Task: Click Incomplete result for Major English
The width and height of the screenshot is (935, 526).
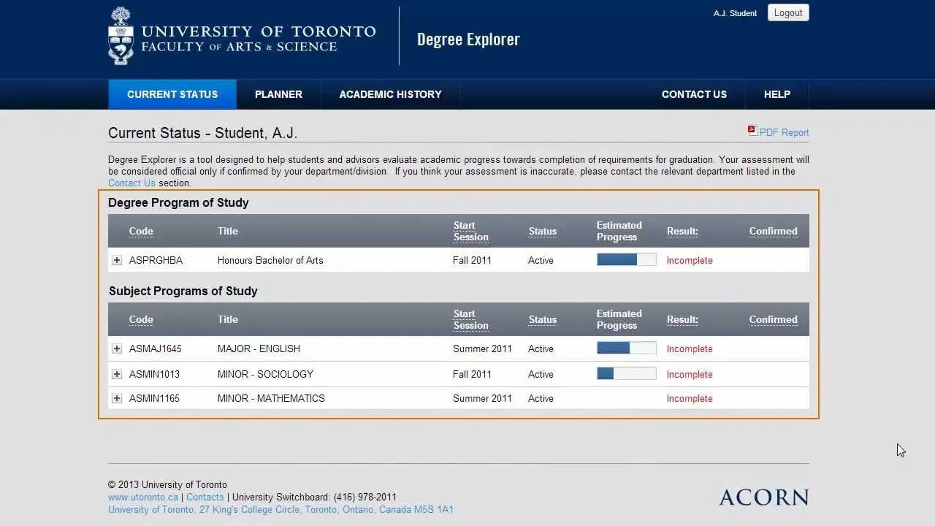Action: point(690,348)
